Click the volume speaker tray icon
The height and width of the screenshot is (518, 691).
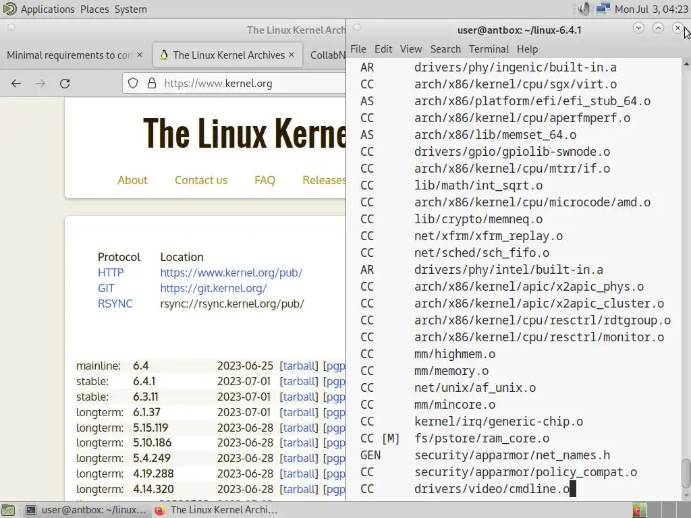click(x=584, y=9)
